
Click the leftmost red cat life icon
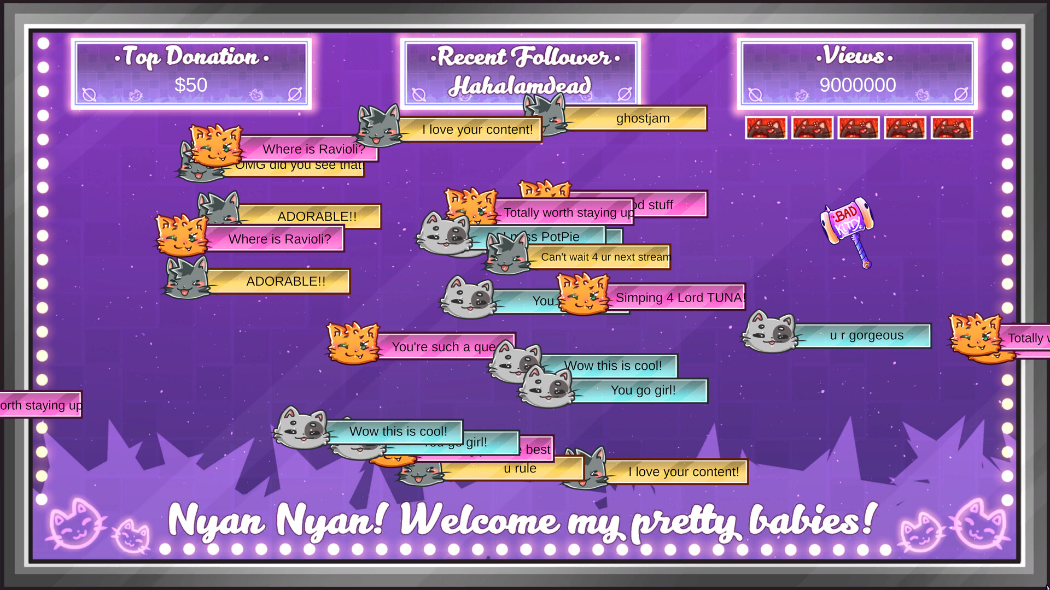click(766, 128)
